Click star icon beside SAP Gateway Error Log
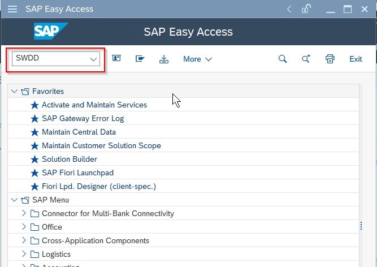Screen dimensions: 377x267 [x=34, y=119]
